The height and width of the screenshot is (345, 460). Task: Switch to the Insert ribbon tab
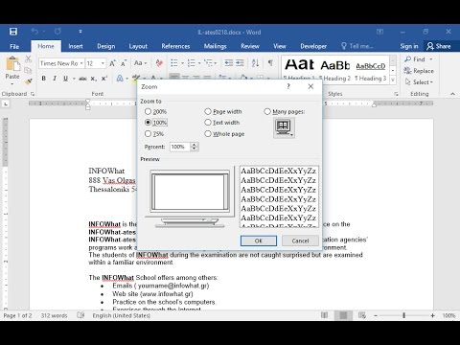[76, 46]
